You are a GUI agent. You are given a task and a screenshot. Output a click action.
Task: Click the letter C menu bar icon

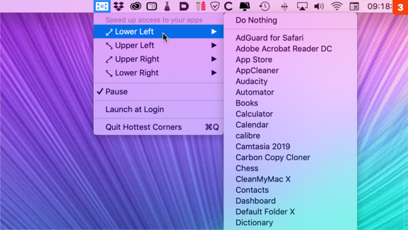229,6
